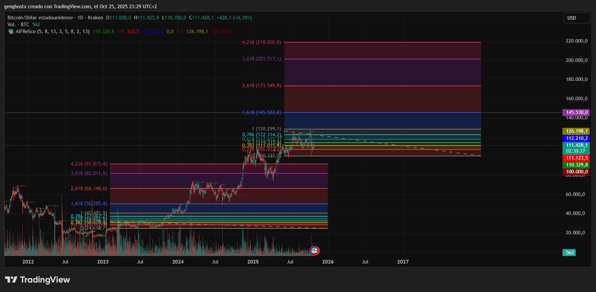This screenshot has width=596, height=292.
Task: Click the TradingView logo
Action: pos(37,280)
